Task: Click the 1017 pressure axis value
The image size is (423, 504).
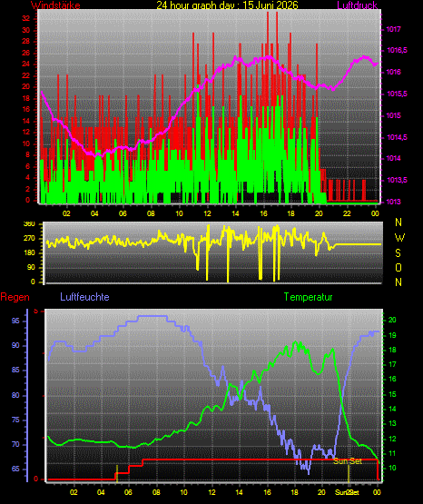Action: tap(393, 30)
